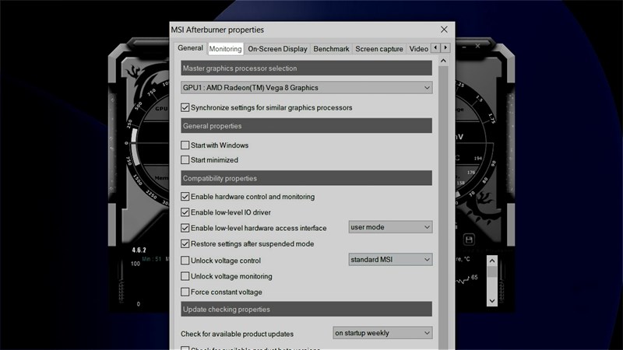Click the Master graphics processor selection header
The width and height of the screenshot is (623, 350).
pos(306,68)
